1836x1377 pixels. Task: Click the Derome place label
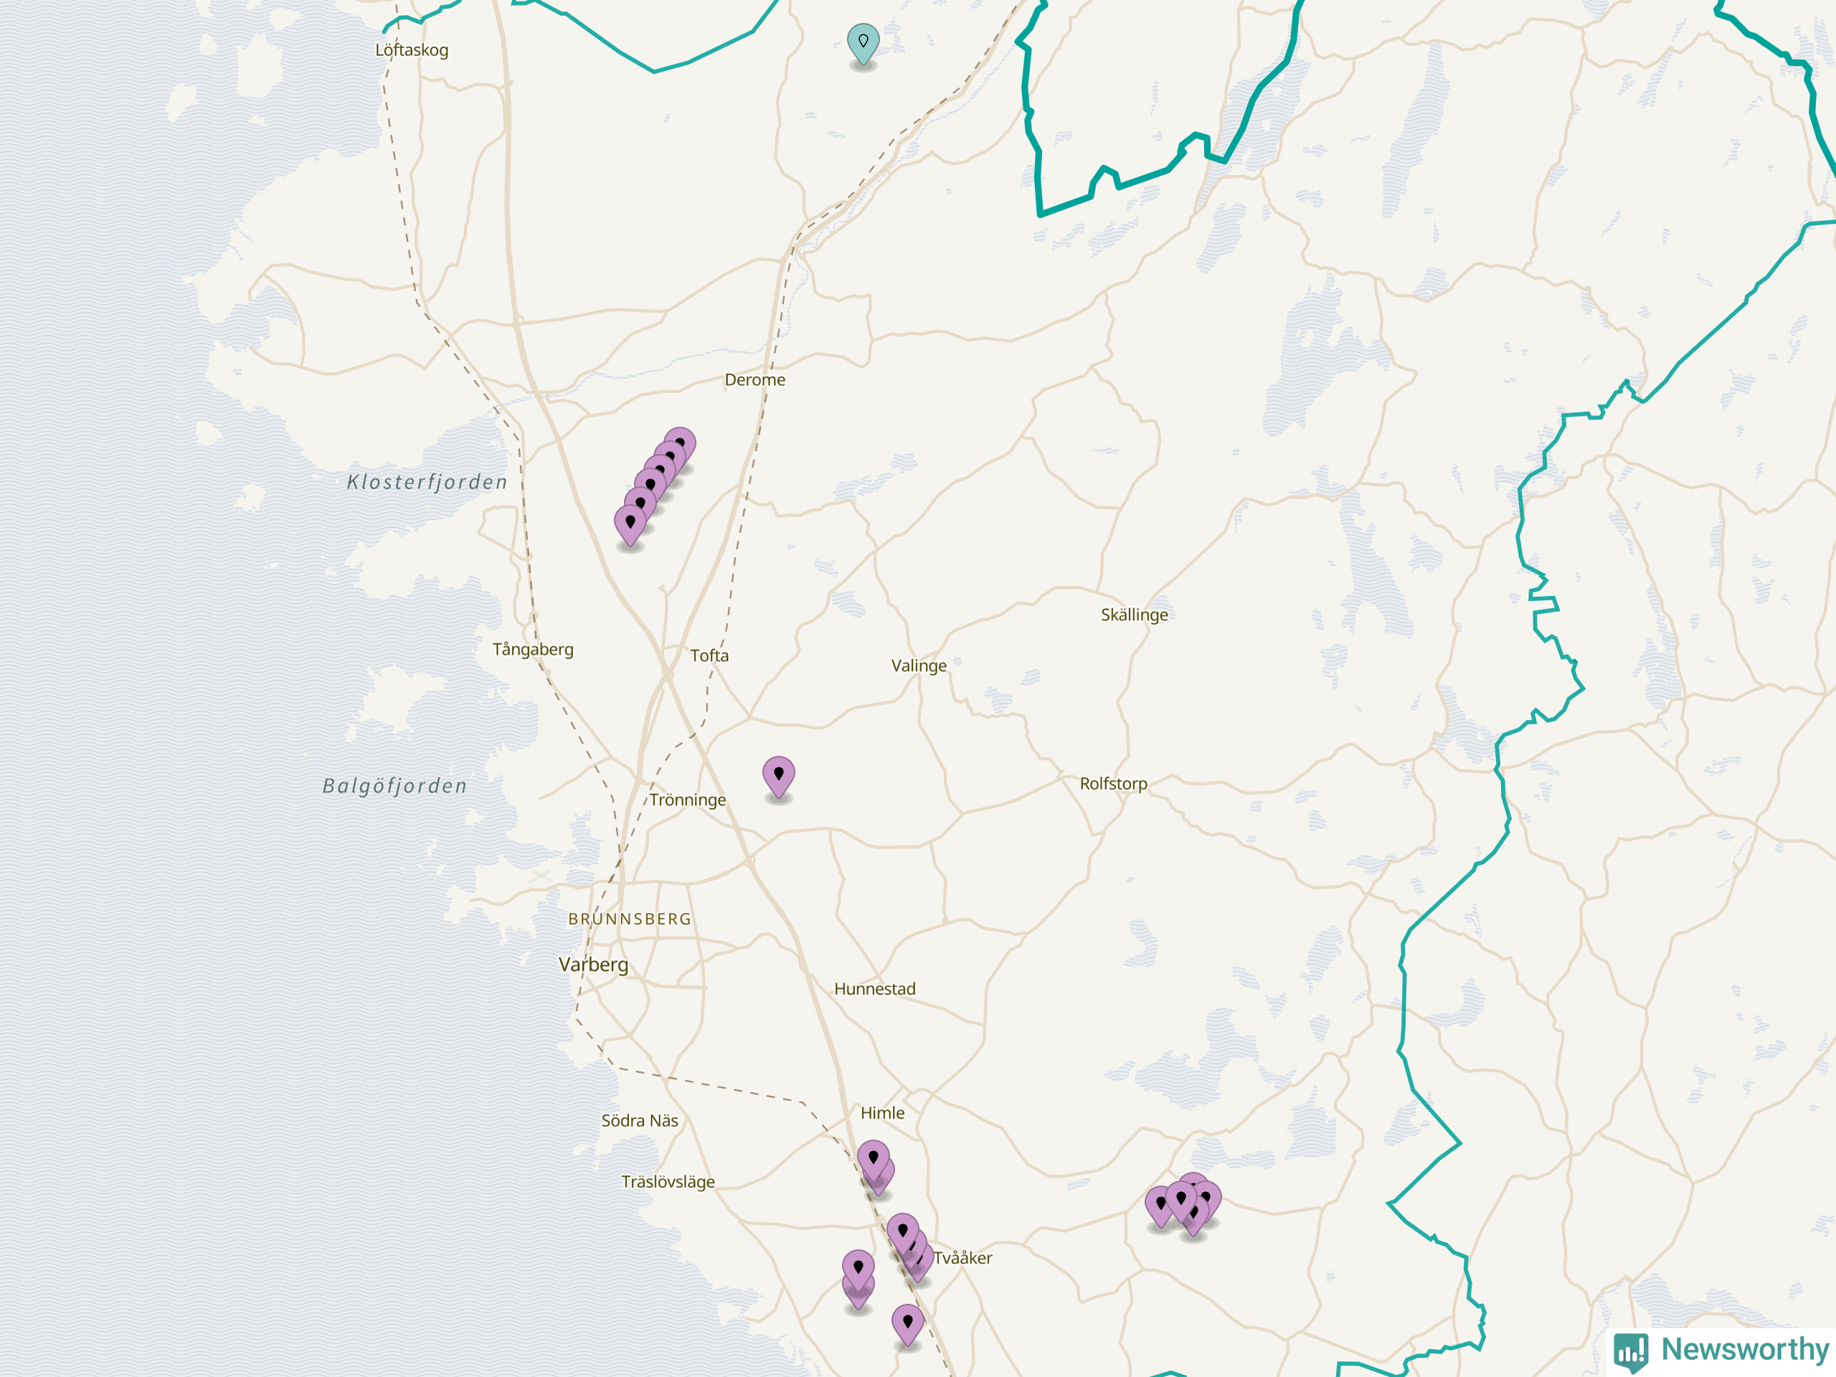click(x=754, y=380)
